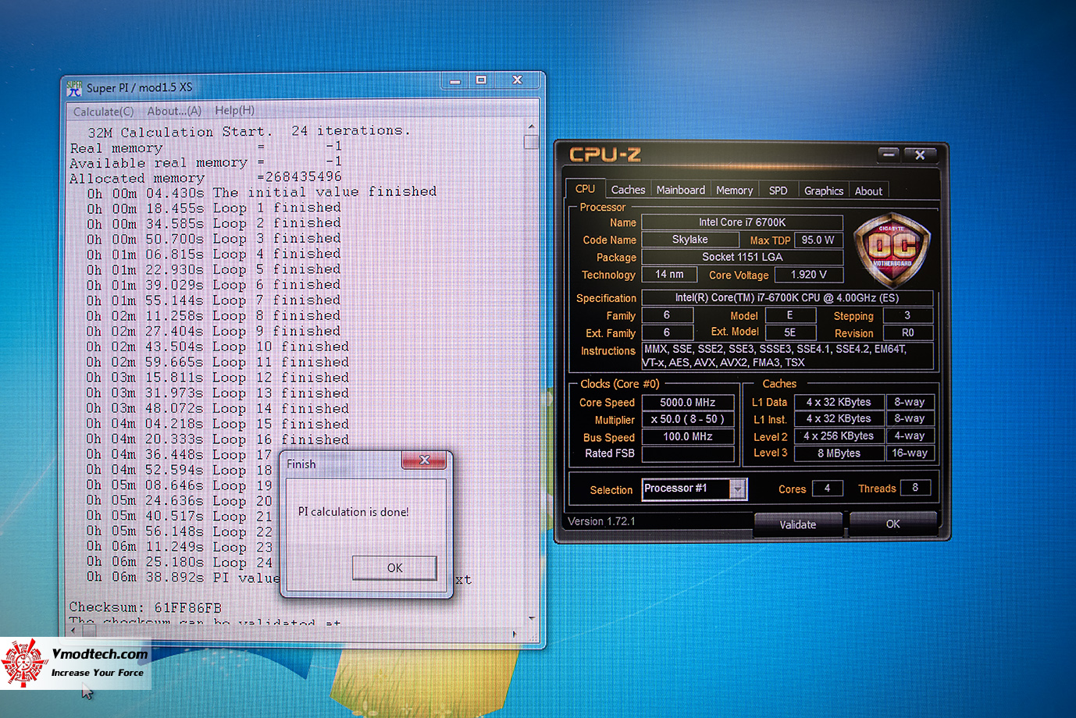The height and width of the screenshot is (718, 1076).
Task: Click the Core Speed value 5000.0 MHz
Action: pos(688,403)
